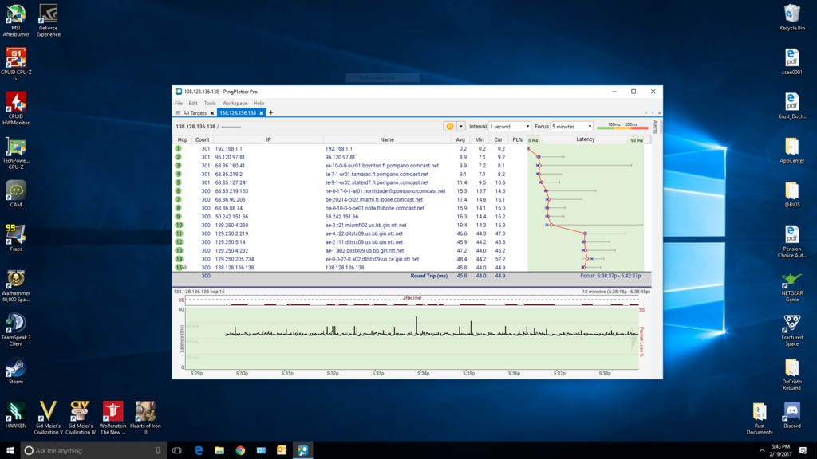Image resolution: width=817 pixels, height=459 pixels.
Task: Open Google Chrome from the taskbar
Action: tap(240, 451)
